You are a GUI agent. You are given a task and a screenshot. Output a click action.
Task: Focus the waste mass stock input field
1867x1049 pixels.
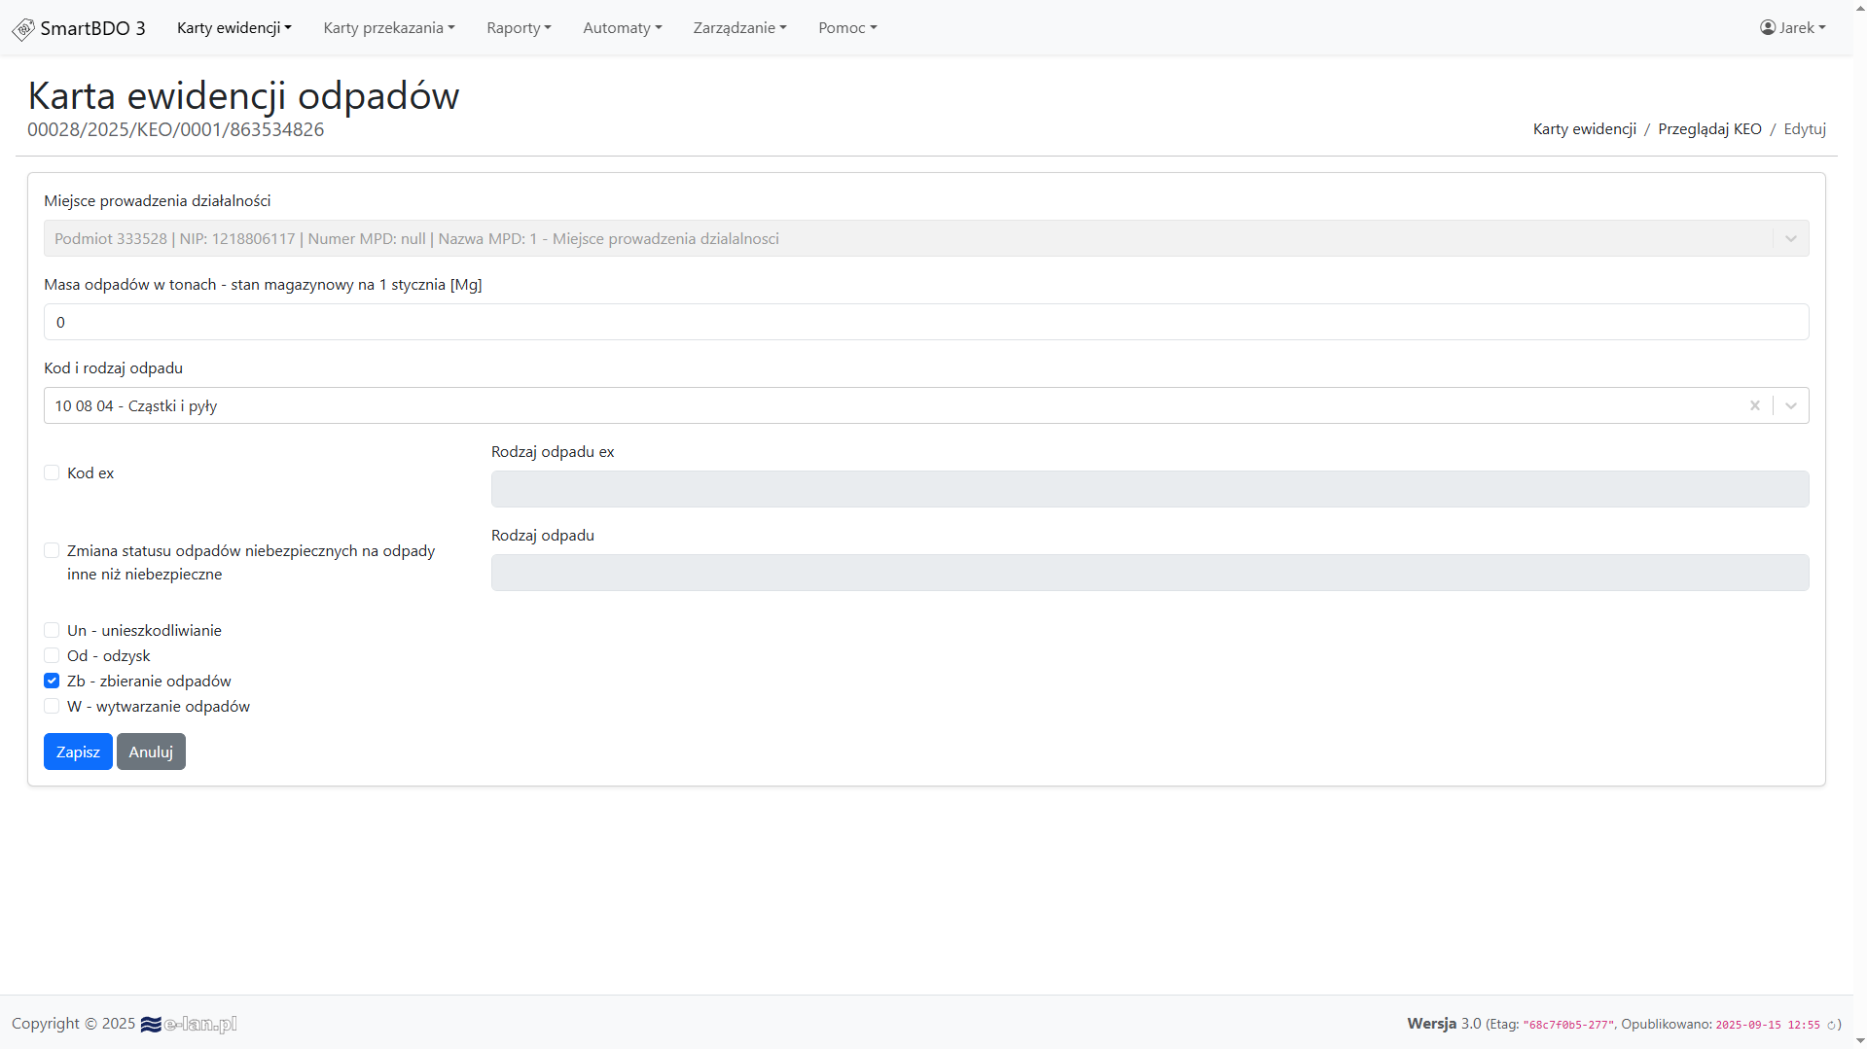[x=925, y=322]
